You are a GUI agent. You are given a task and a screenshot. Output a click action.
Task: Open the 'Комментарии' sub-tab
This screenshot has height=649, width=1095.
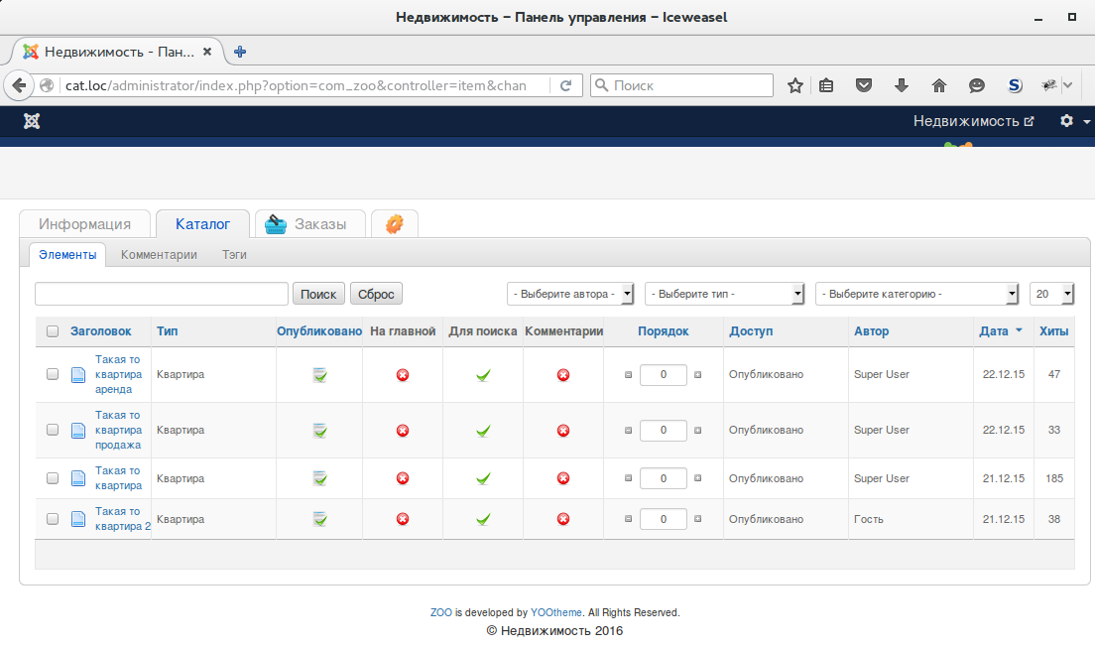(x=159, y=255)
